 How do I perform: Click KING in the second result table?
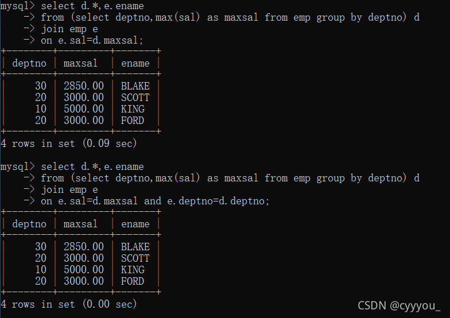pyautogui.click(x=133, y=270)
